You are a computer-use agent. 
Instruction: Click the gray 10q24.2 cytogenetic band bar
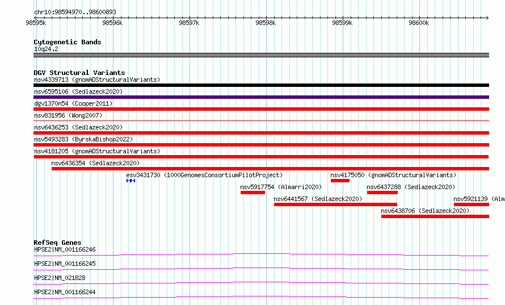(x=261, y=55)
